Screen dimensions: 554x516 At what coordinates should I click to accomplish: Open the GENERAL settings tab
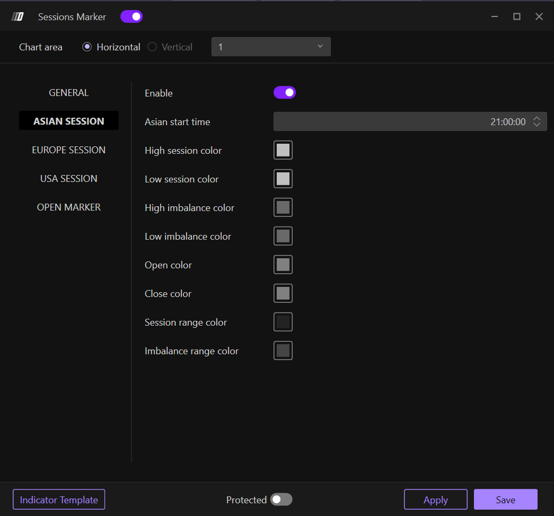[x=69, y=93]
